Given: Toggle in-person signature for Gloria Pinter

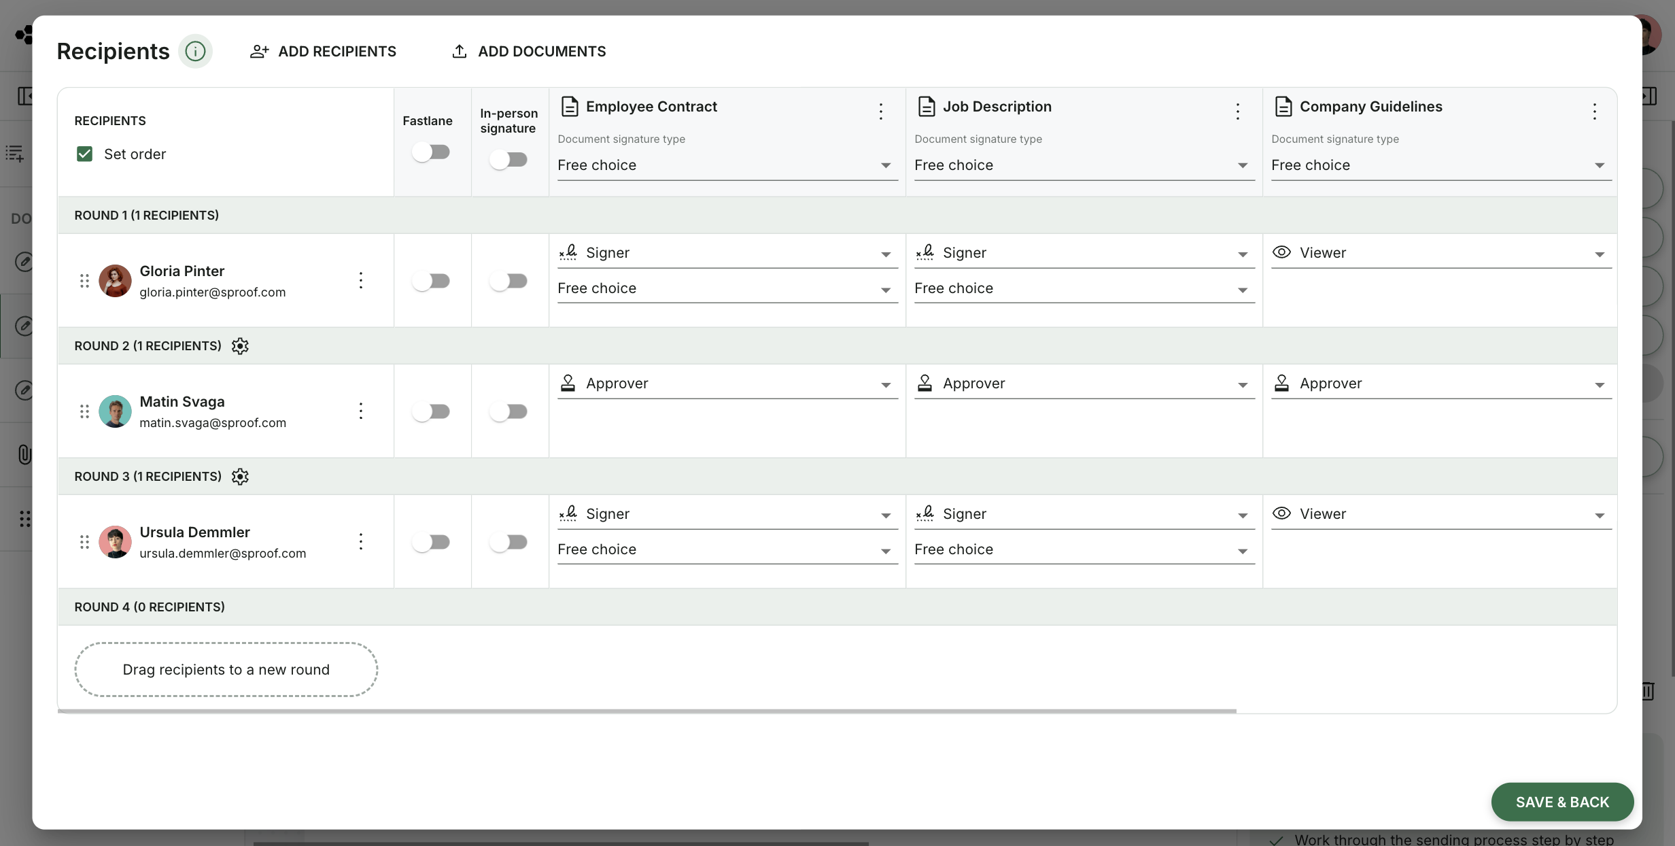Looking at the screenshot, I should click(508, 281).
